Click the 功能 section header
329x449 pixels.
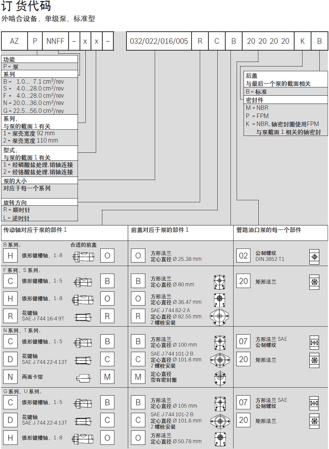coord(9,59)
